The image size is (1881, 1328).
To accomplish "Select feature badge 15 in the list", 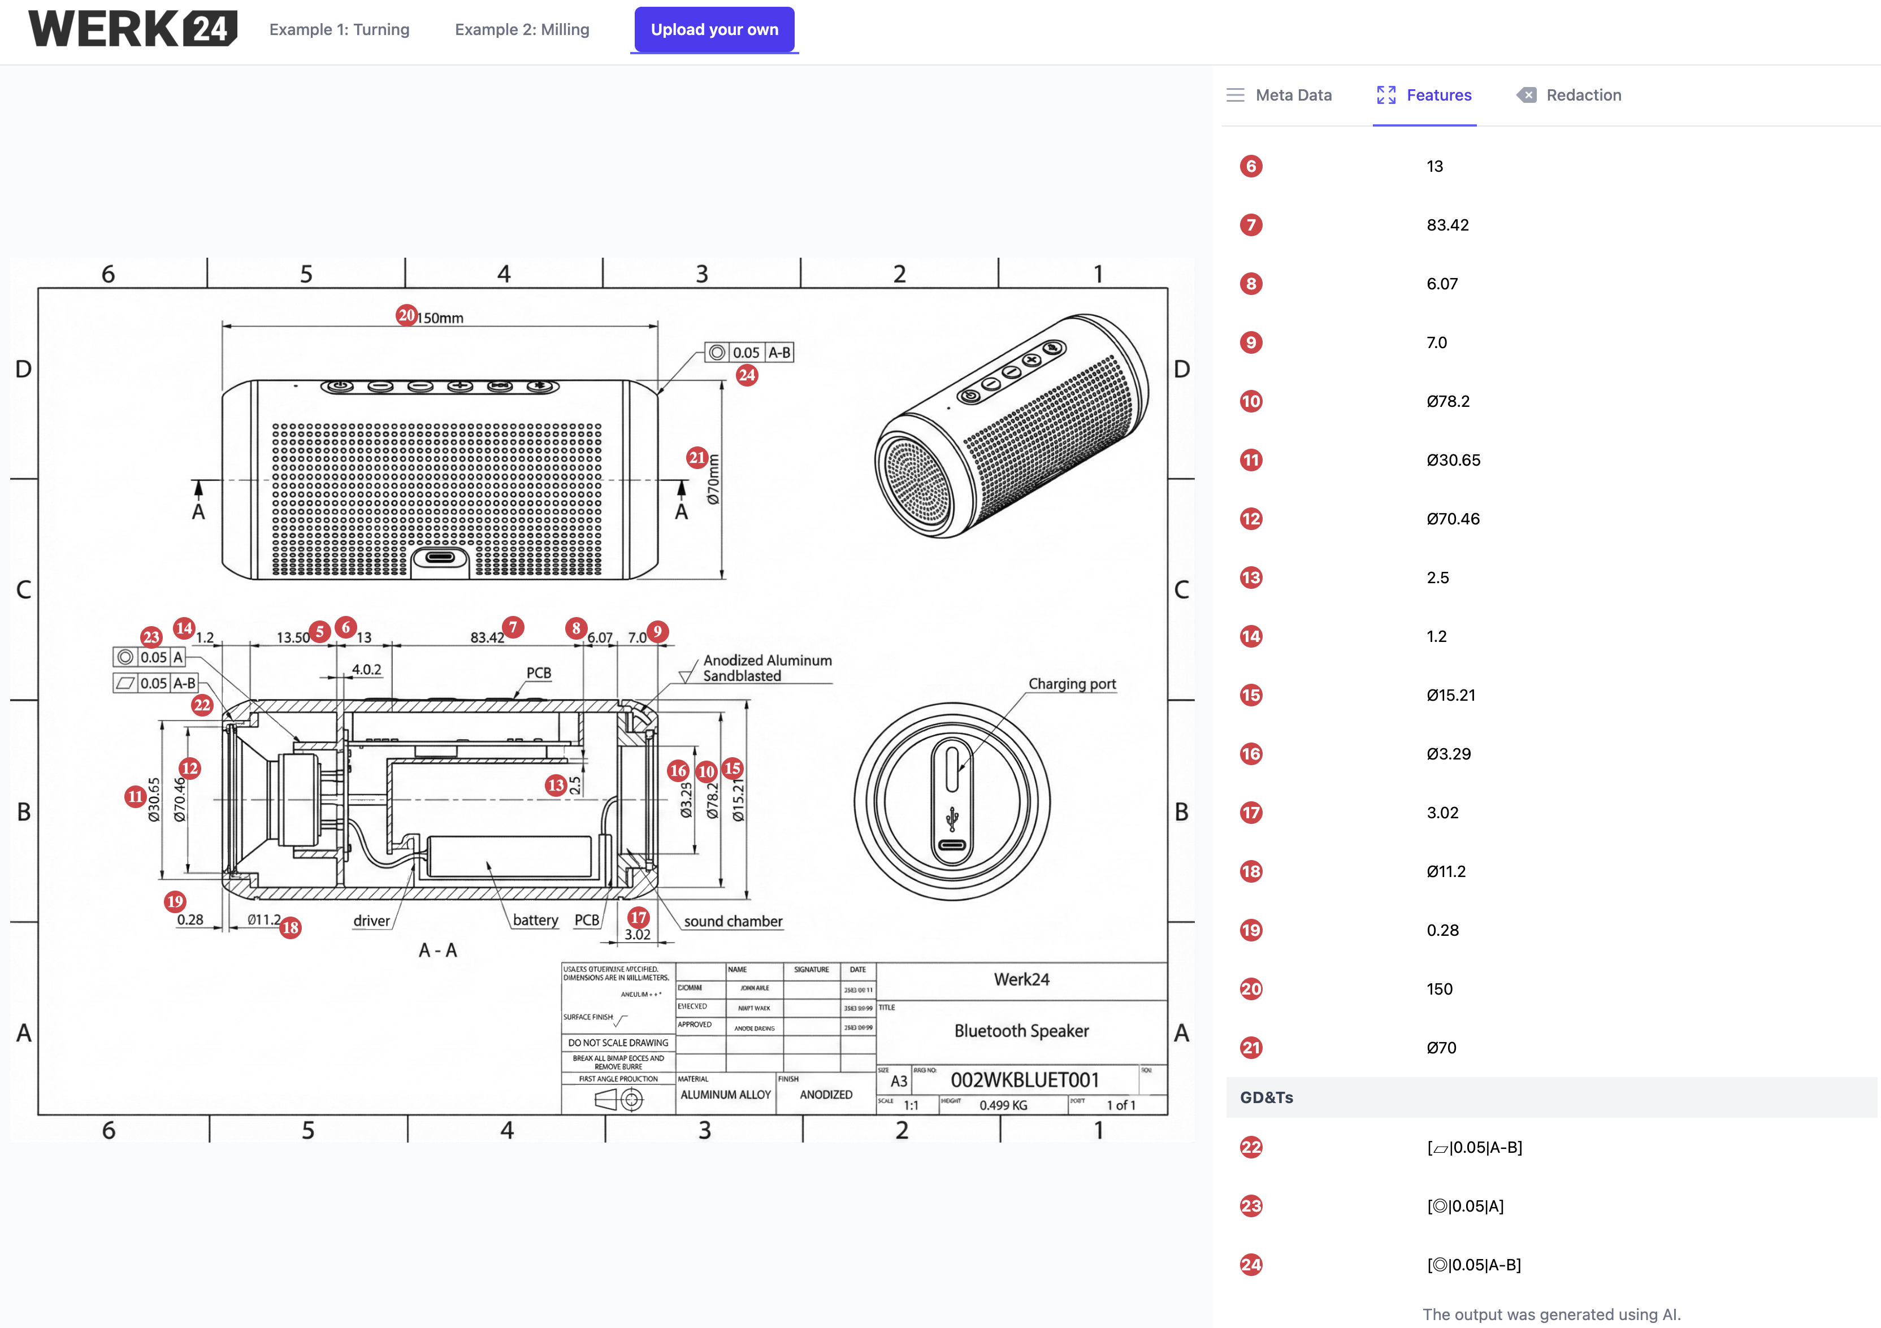I will pyautogui.click(x=1251, y=696).
